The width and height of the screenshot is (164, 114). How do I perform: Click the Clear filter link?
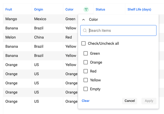point(86,101)
